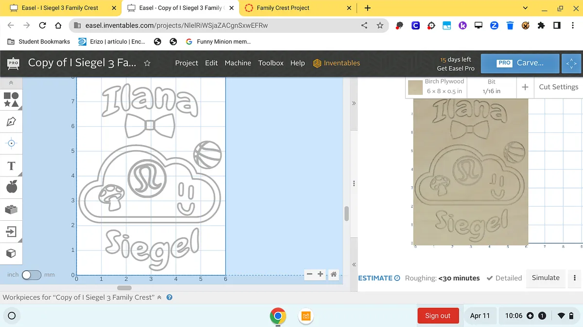This screenshot has width=583, height=327.
Task: Open the tab search dropdown
Action: [525, 8]
